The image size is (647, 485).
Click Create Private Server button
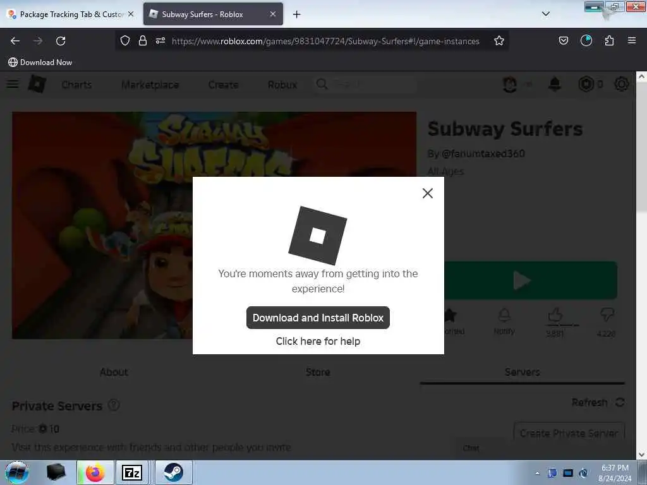click(569, 432)
